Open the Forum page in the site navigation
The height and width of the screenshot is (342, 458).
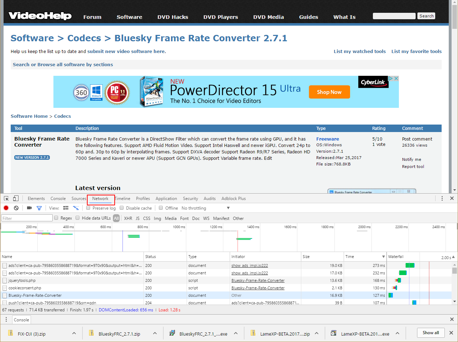(92, 17)
